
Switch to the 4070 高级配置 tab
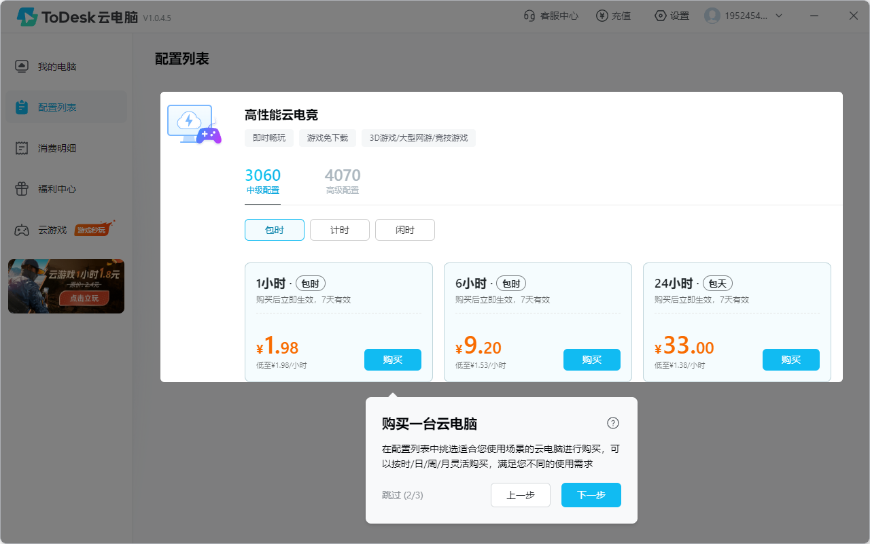tap(343, 182)
